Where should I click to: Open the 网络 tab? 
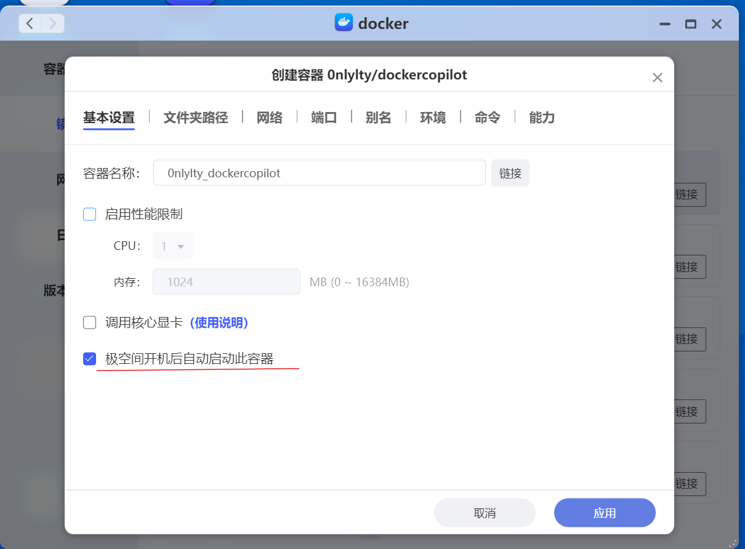[269, 118]
